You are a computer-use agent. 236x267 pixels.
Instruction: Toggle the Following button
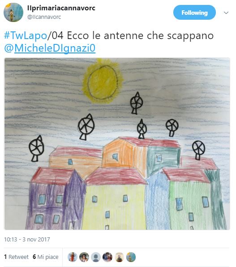[x=194, y=13]
